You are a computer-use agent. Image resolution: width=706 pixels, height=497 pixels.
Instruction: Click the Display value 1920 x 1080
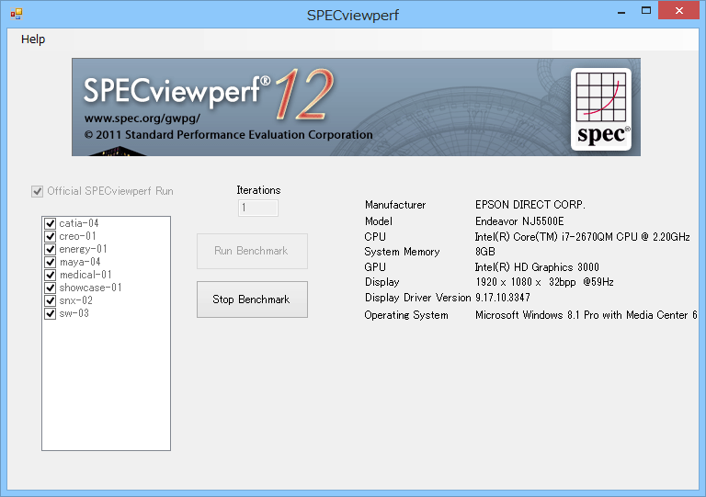[x=544, y=282]
